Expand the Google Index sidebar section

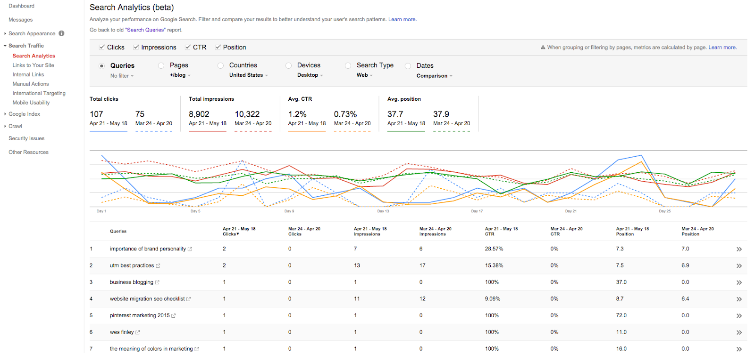(24, 114)
